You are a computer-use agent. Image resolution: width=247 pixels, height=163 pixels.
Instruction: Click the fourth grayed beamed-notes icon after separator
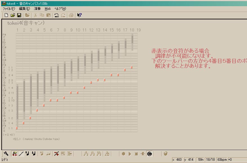(107, 153)
